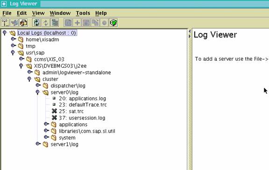Collapse the cluster node

29,79
